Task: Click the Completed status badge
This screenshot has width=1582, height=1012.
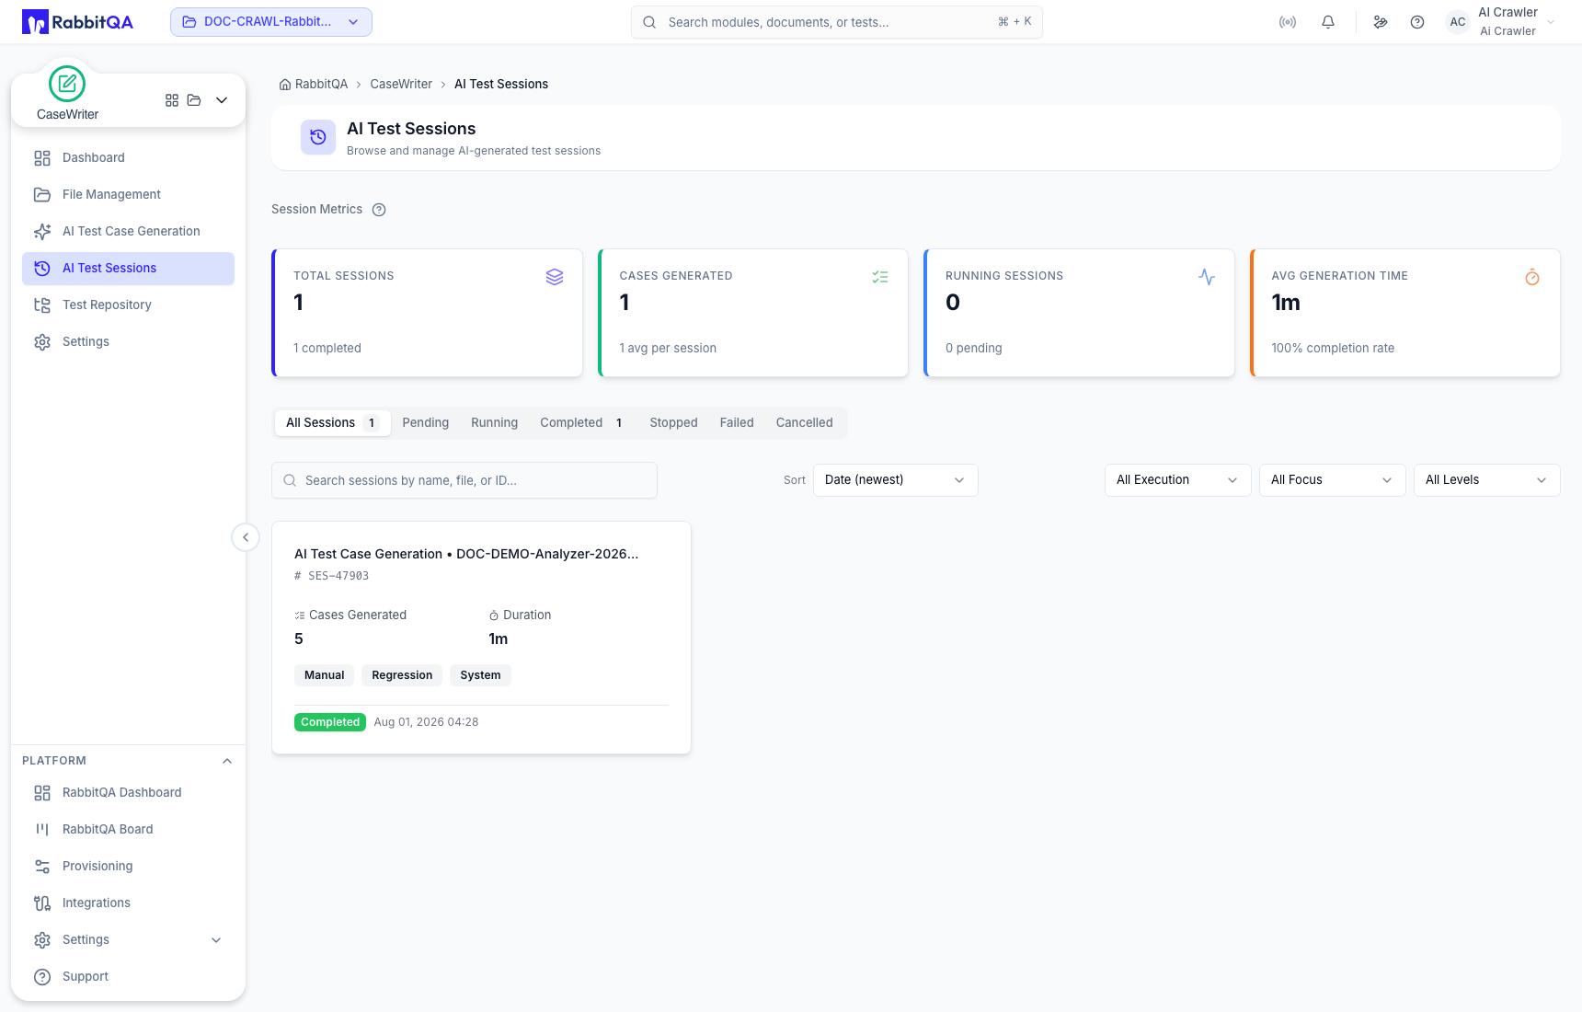Action: click(x=330, y=722)
